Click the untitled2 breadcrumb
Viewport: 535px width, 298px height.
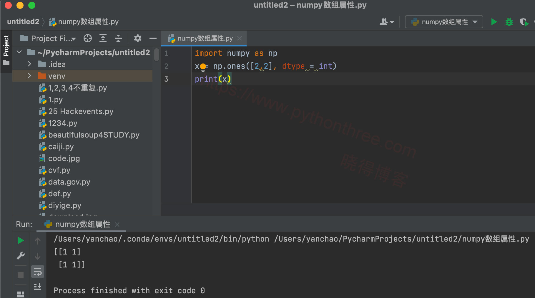[23, 21]
